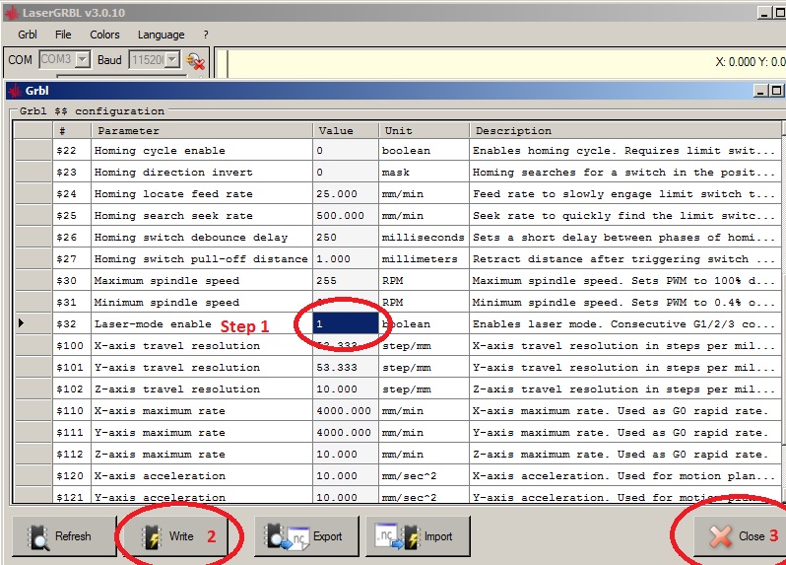The image size is (786, 565).
Task: Click the Description column header
Action: click(625, 131)
